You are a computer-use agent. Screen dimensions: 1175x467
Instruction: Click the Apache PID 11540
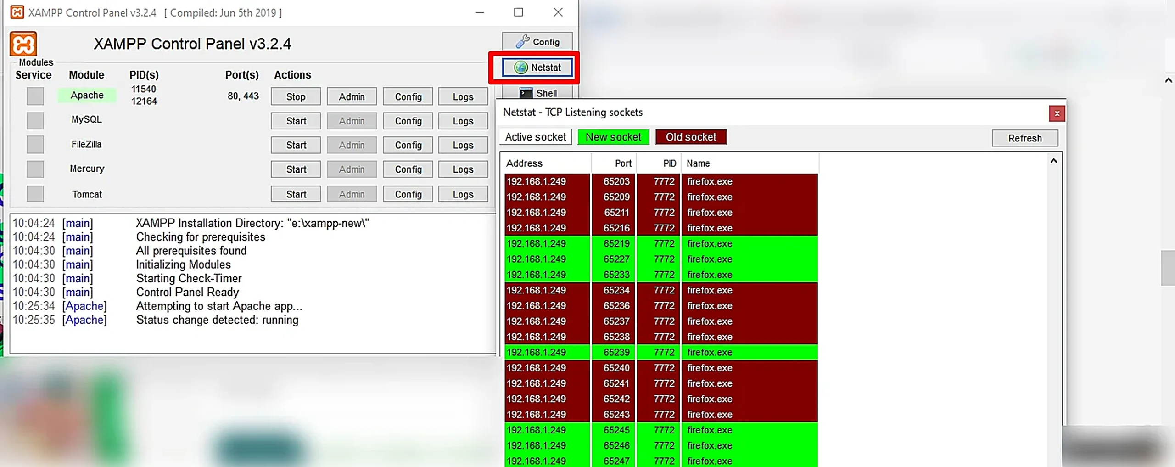(x=144, y=89)
